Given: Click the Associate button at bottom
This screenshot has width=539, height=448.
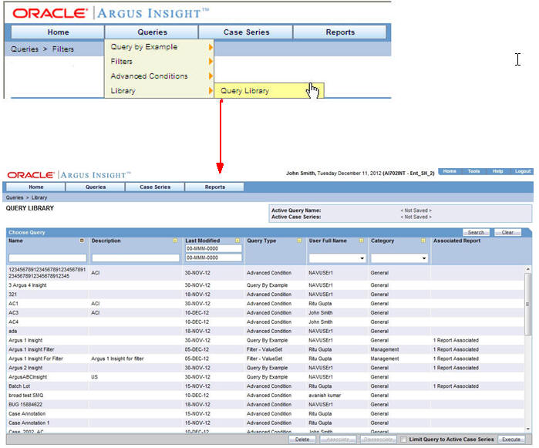Looking at the screenshot, I should pos(338,440).
